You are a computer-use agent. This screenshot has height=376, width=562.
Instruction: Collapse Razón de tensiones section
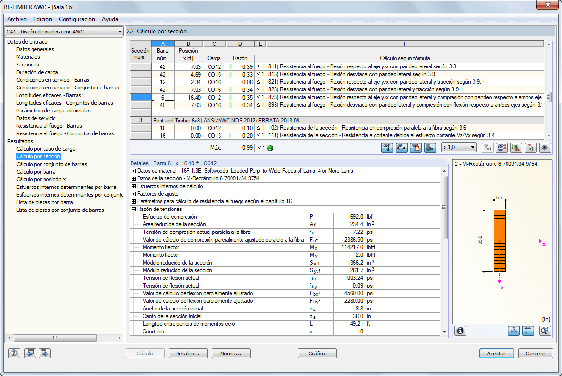(133, 210)
